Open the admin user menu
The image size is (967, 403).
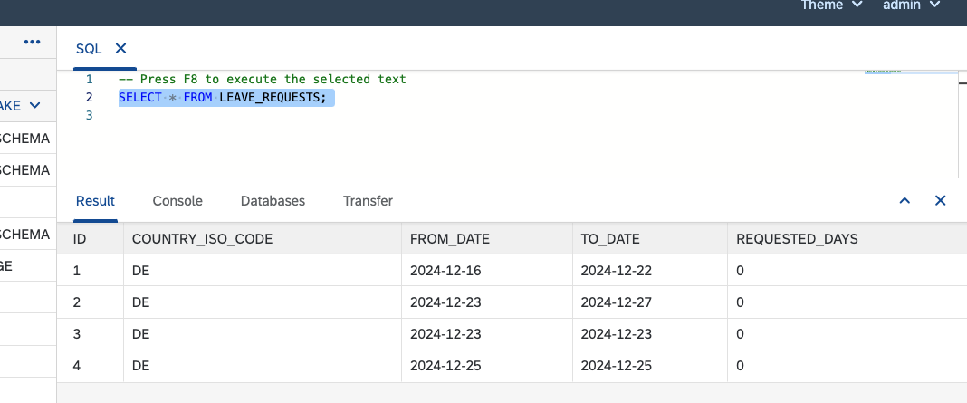tap(912, 5)
